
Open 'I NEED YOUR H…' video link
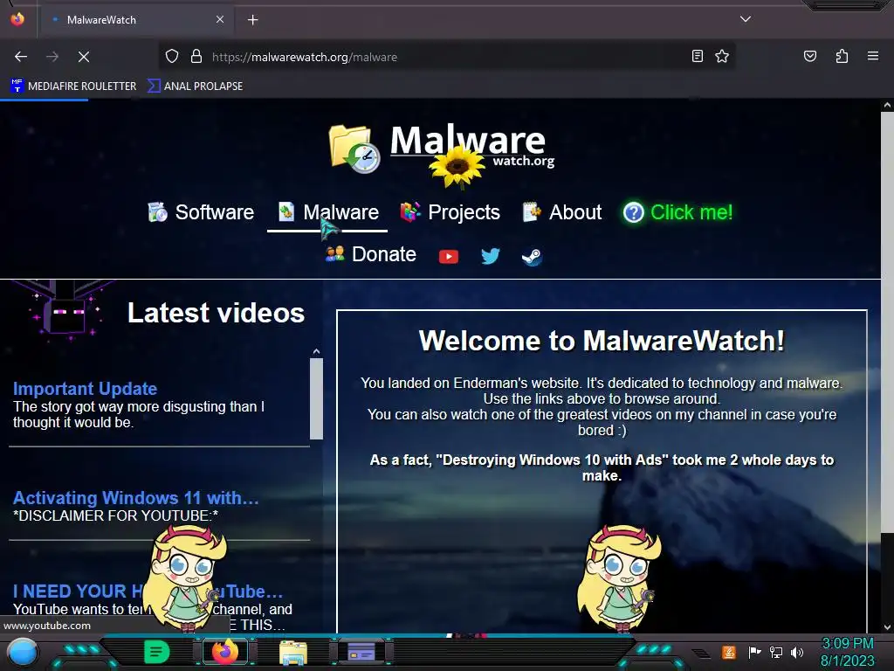[148, 591]
